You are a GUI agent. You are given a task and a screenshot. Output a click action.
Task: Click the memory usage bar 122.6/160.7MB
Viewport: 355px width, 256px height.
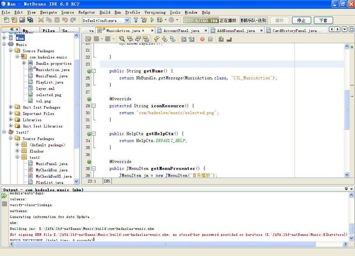201,21
